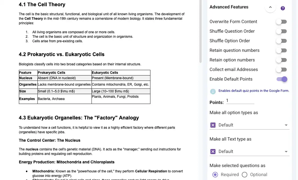This screenshot has height=180, width=298.
Task: Enable Collect email Addresses
Action: [x=281, y=69]
